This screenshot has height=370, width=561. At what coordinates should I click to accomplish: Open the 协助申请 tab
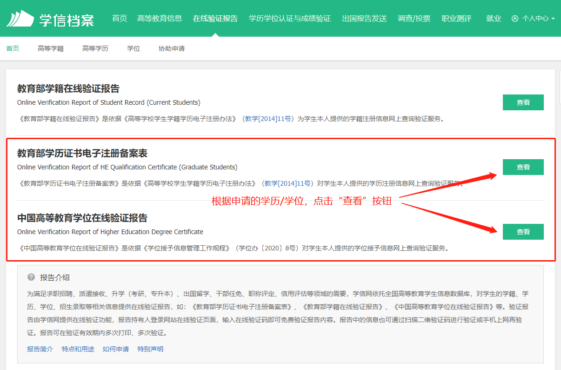click(173, 48)
